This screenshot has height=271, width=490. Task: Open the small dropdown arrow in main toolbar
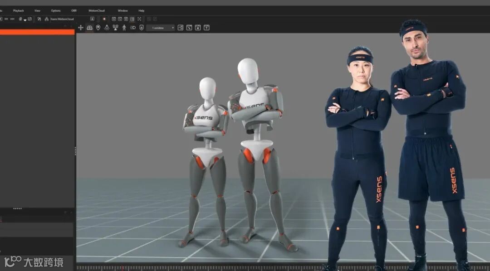pos(25,20)
